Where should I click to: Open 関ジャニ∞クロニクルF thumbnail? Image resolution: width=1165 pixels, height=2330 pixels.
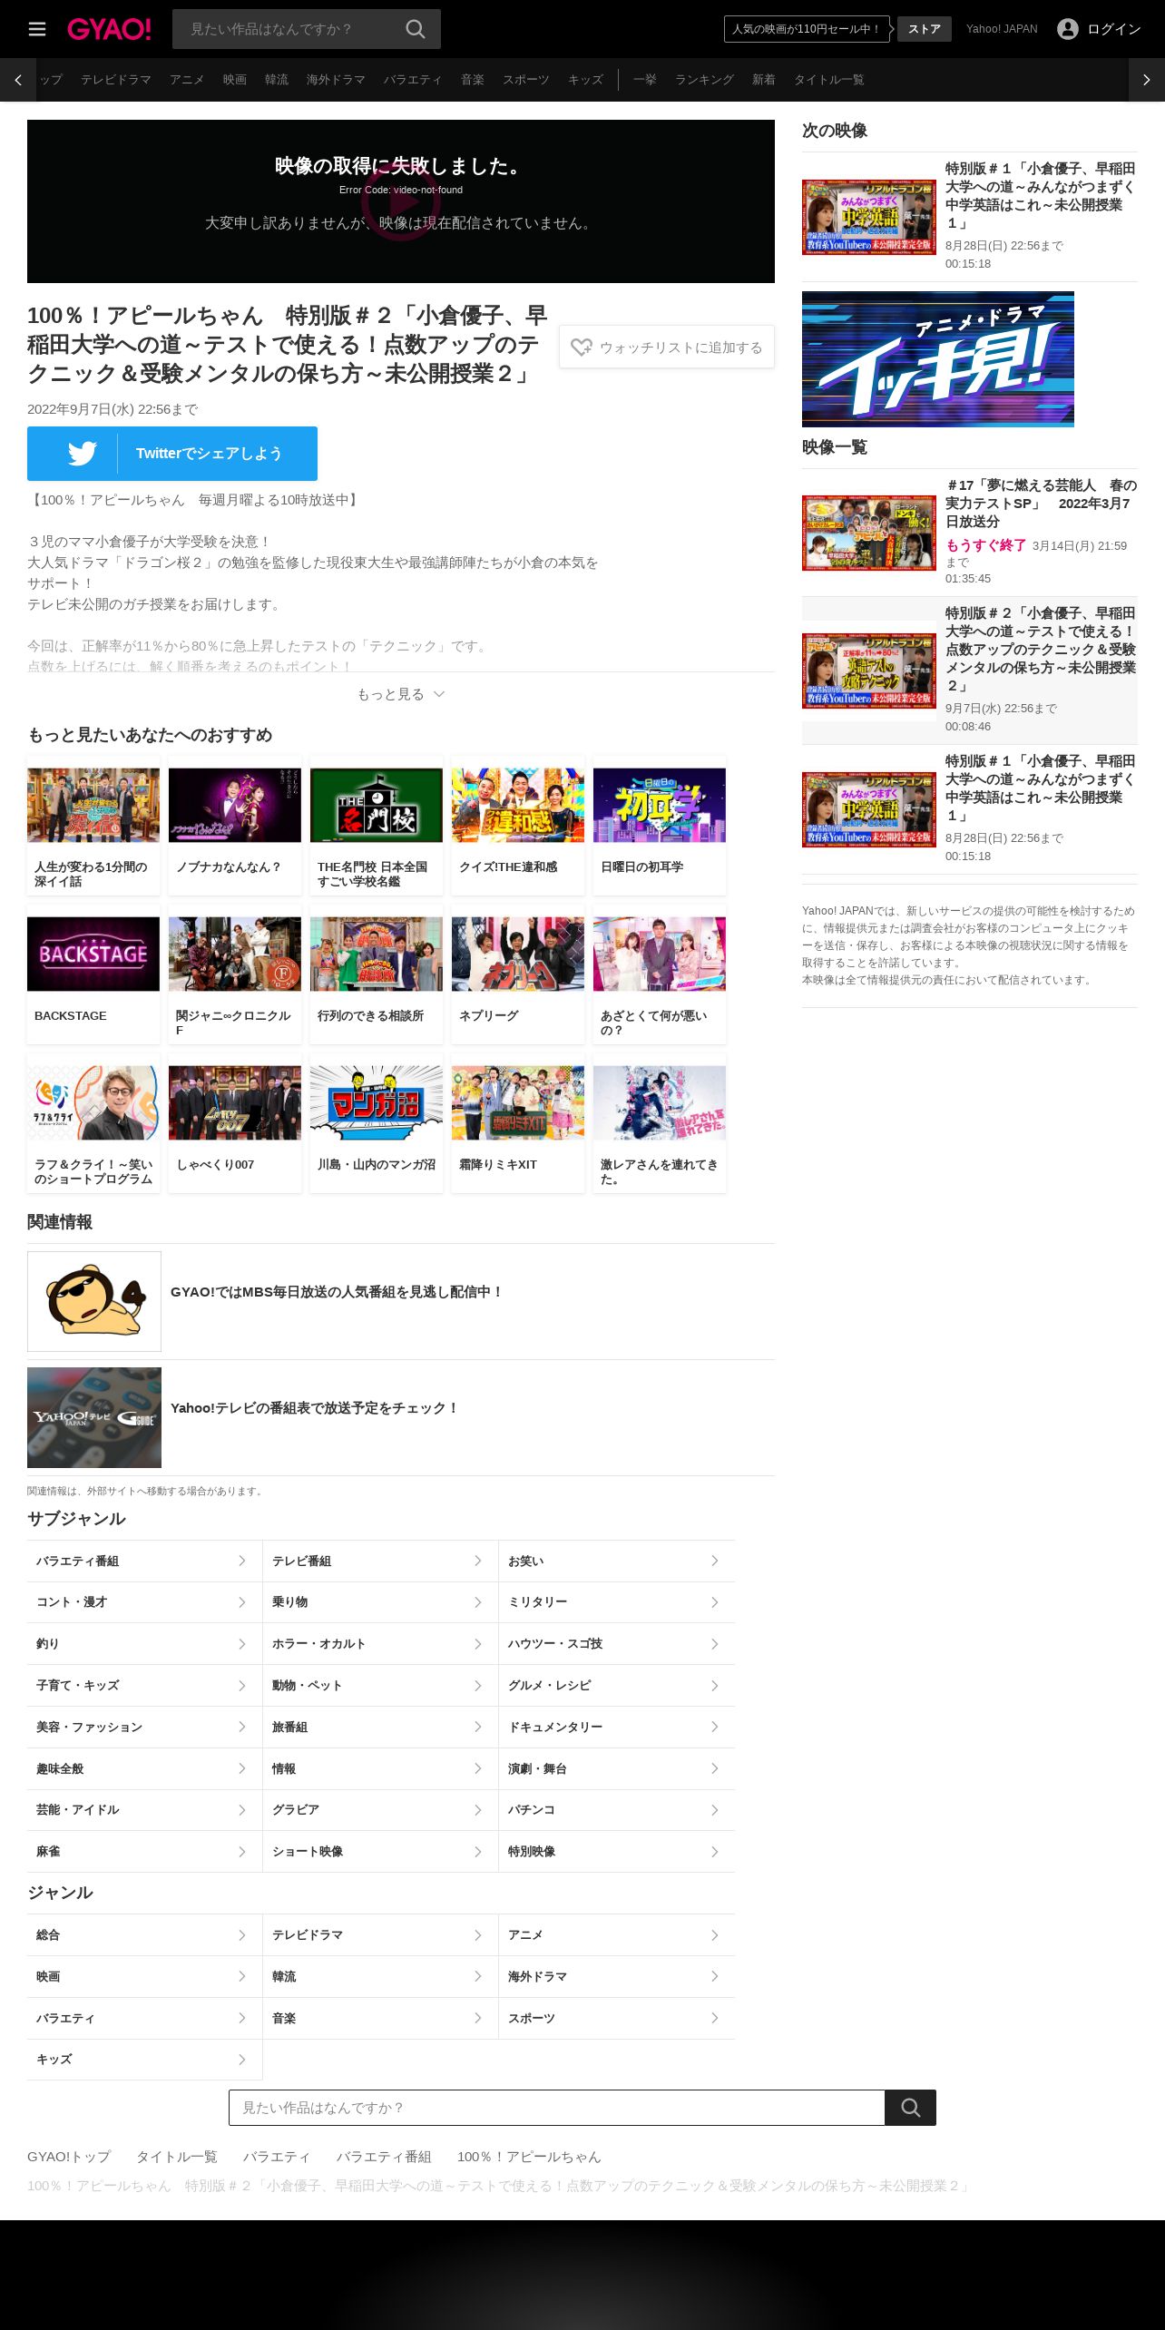click(235, 955)
